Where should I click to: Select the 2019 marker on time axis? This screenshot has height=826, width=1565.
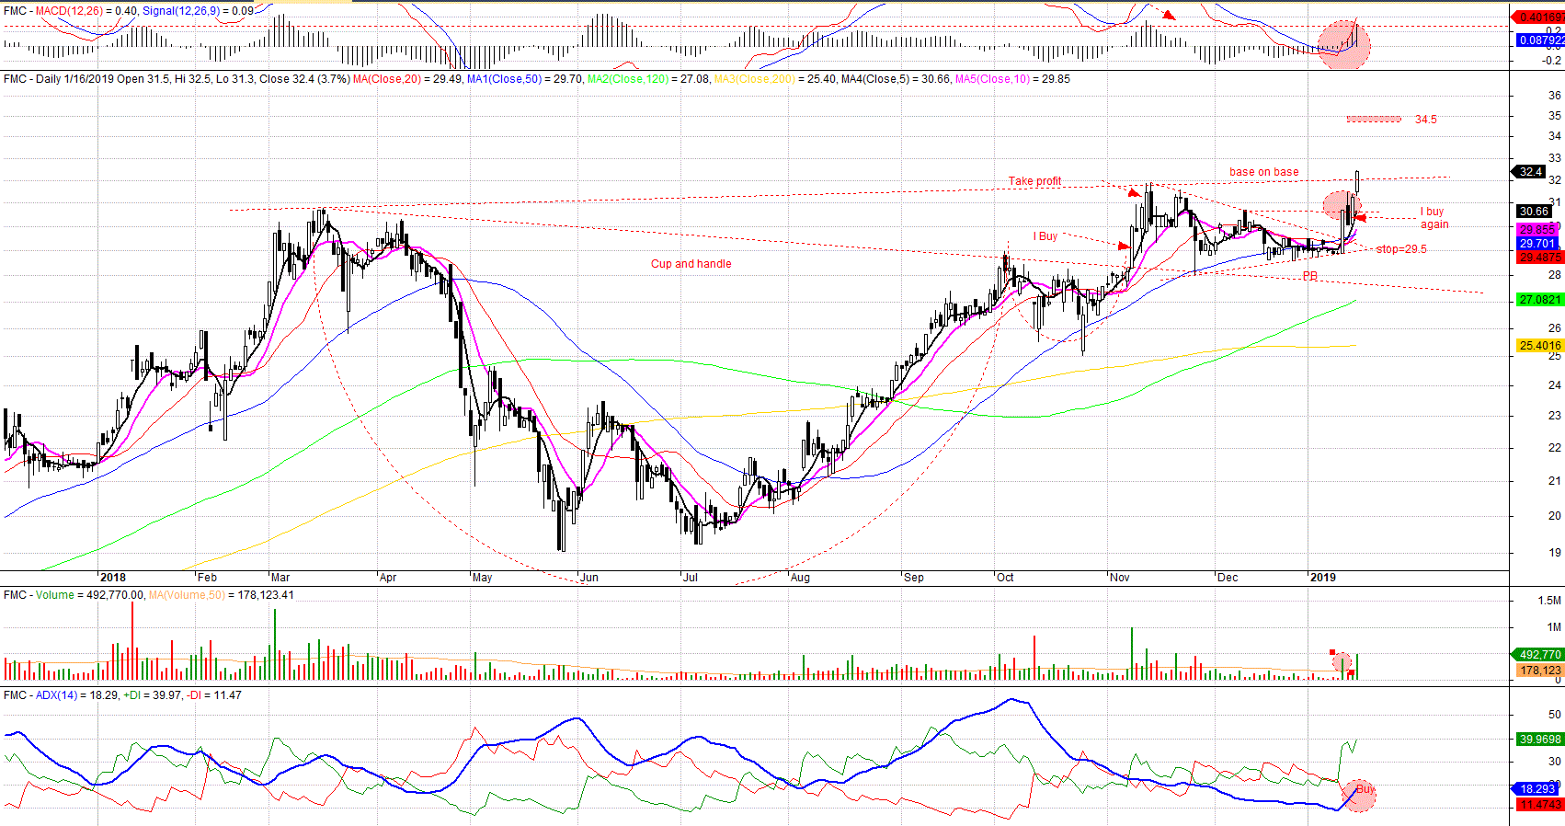click(1322, 578)
